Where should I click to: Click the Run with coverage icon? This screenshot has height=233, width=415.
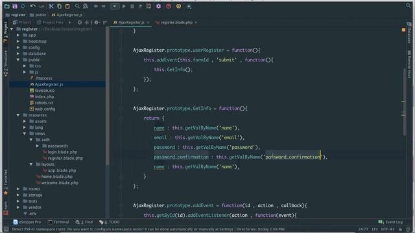click(x=140, y=6)
